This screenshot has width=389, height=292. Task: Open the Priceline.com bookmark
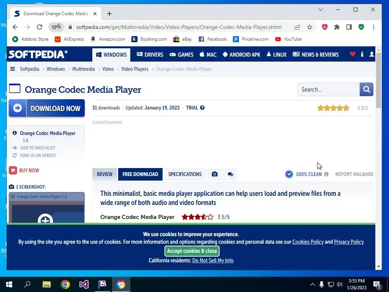(251, 39)
